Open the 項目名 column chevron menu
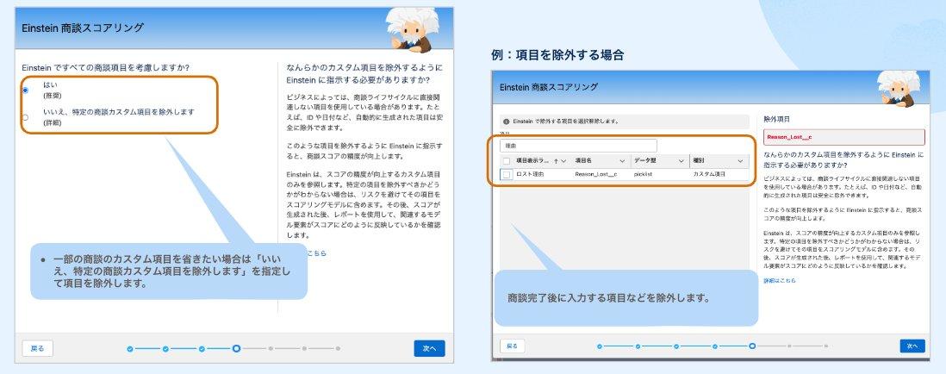Screen dimensions: 946x374 tap(622, 161)
